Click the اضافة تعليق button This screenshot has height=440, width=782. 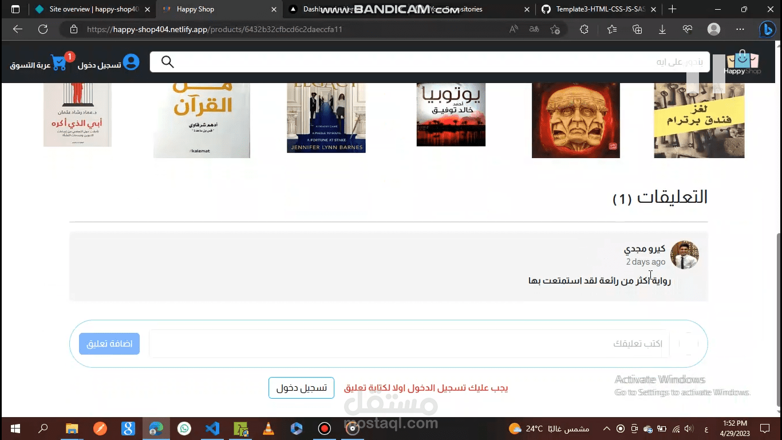tap(109, 344)
